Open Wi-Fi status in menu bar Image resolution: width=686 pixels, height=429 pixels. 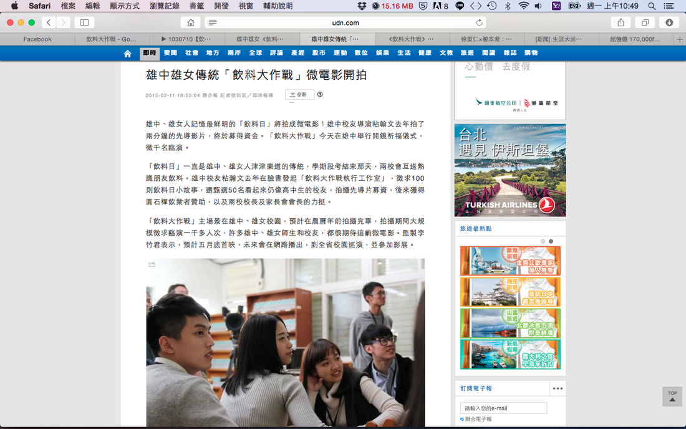(523, 6)
